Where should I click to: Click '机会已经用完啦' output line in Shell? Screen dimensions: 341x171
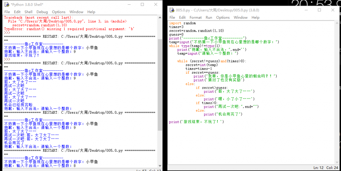(x=18, y=105)
